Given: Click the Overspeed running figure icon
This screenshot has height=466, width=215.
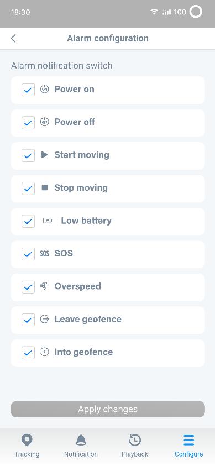Looking at the screenshot, I should (x=44, y=286).
